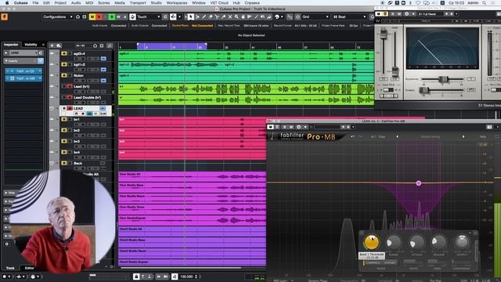Open second FabFilter insert slot dropdown arrow
The width and height of the screenshot is (501, 282).
40,78
